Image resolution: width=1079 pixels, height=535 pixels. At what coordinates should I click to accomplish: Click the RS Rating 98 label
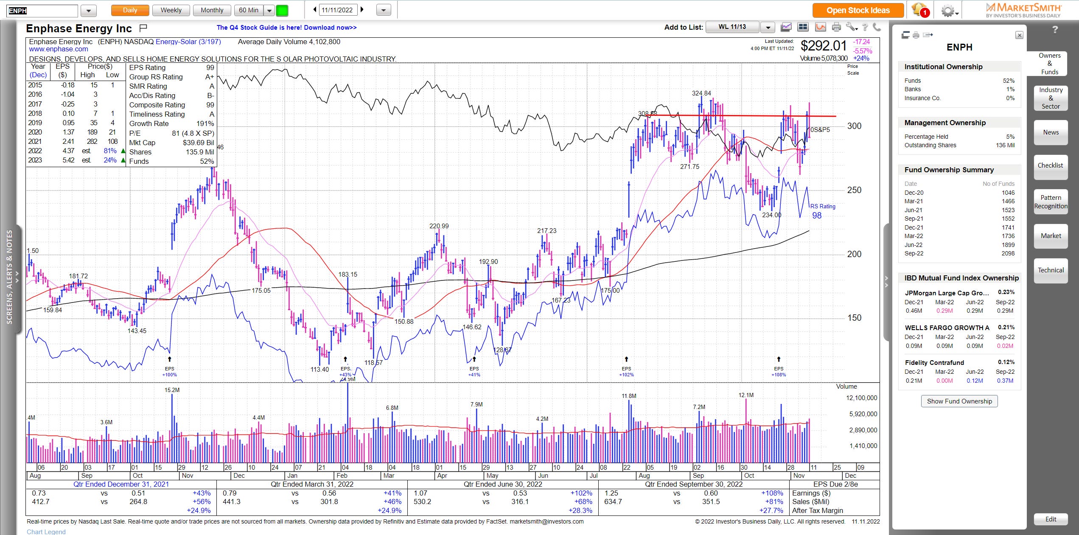point(822,211)
